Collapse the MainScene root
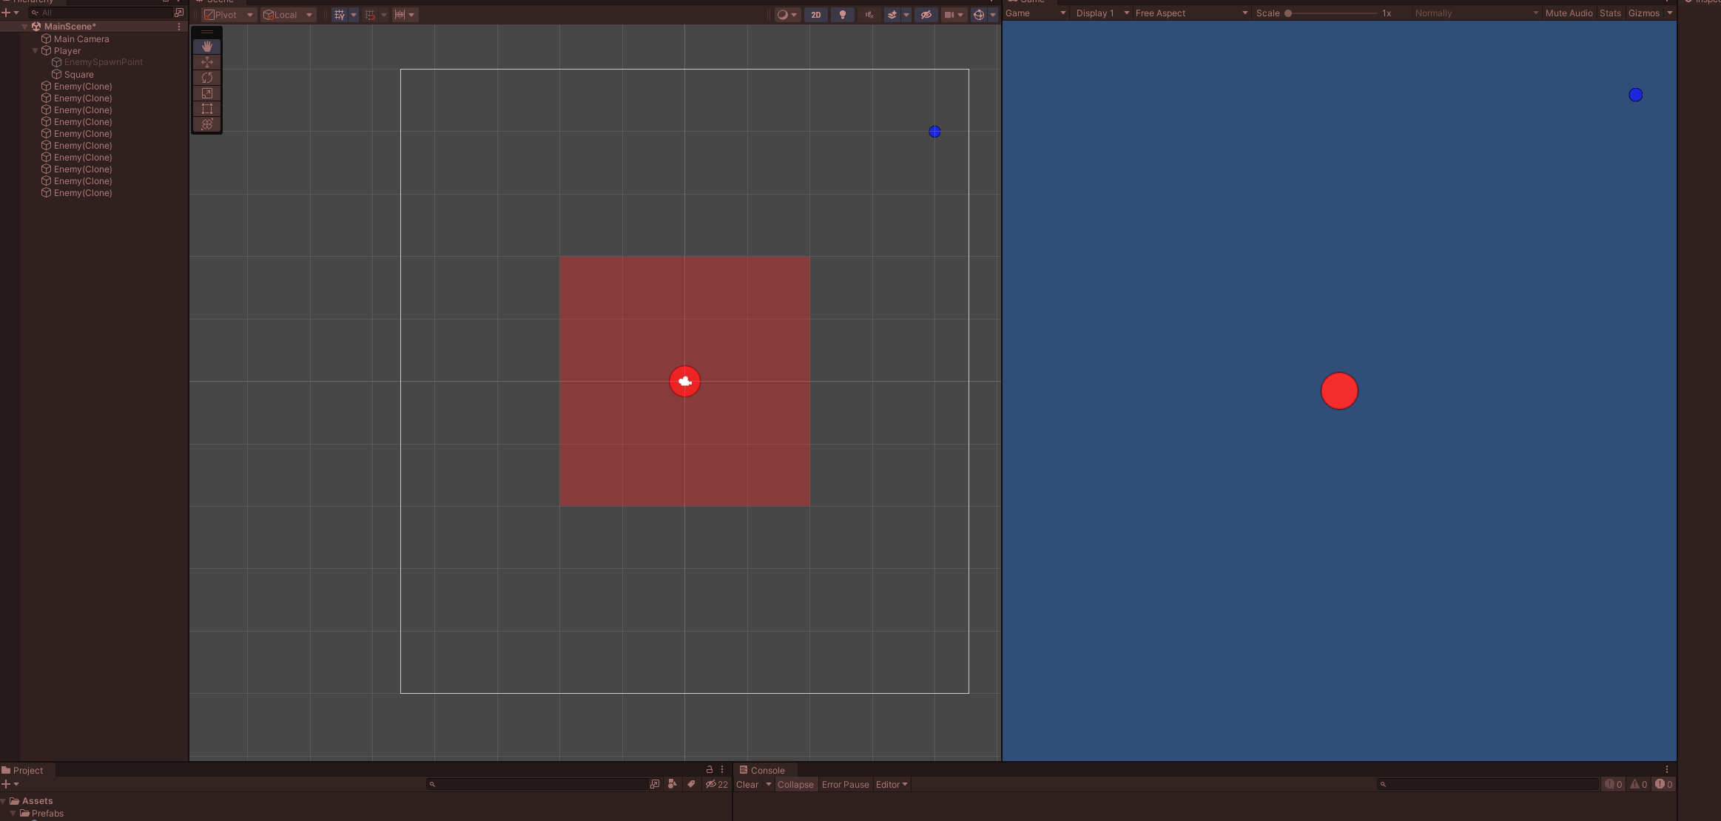The width and height of the screenshot is (1721, 821). click(x=24, y=27)
